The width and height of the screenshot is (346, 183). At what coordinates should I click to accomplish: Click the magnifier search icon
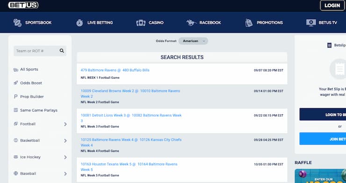62,51
